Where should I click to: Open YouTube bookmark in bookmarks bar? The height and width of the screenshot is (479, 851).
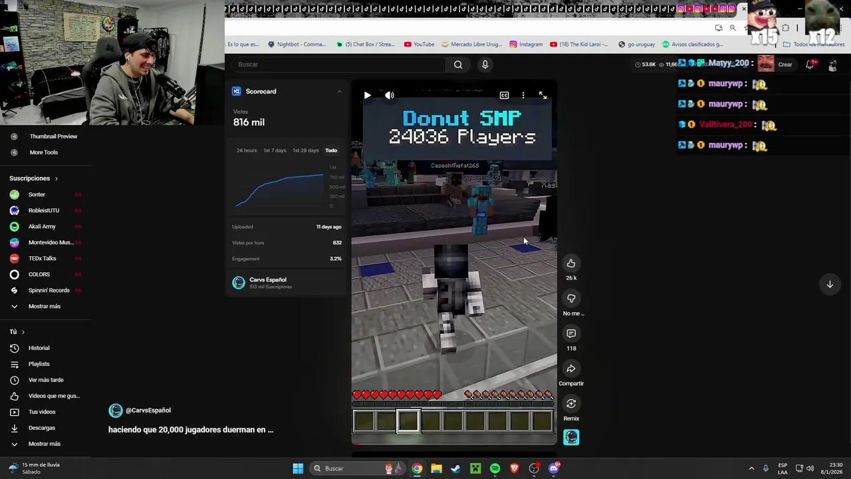[x=419, y=45]
